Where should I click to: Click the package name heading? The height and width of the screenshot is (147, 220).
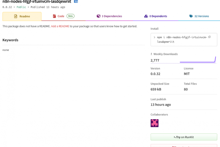click(x=37, y=2)
